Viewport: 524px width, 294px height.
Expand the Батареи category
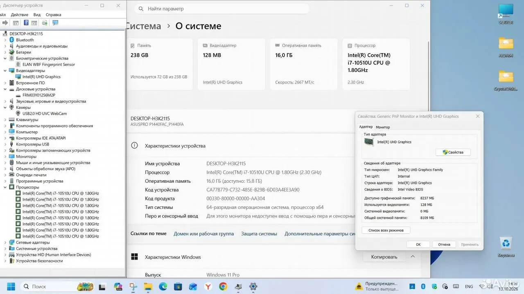point(5,52)
